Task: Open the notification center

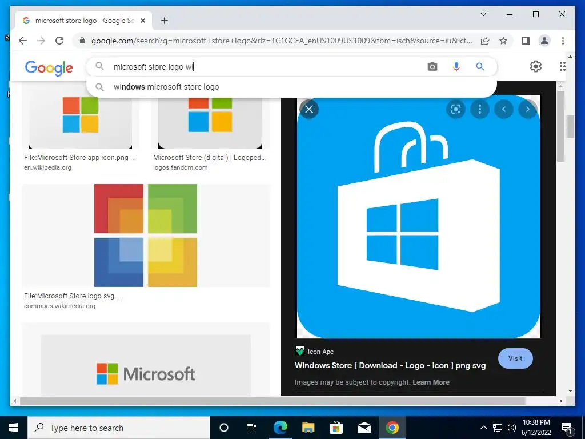Action: tap(567, 428)
